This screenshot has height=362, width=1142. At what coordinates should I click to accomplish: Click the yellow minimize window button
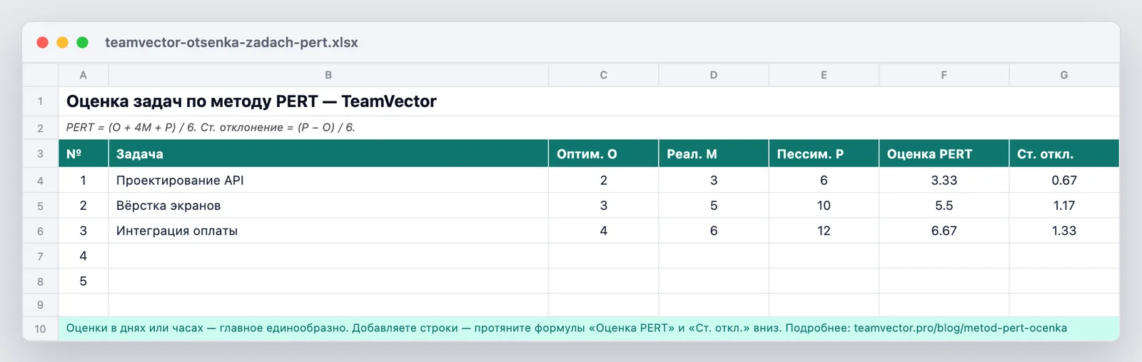tap(63, 43)
